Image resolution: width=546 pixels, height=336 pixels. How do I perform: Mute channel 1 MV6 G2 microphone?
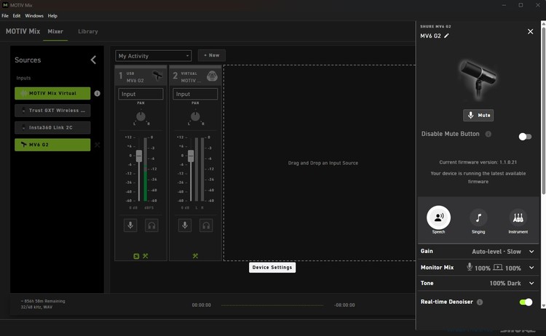[130, 225]
